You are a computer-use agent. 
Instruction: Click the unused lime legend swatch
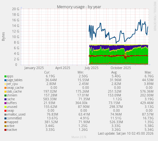click(5, 107)
